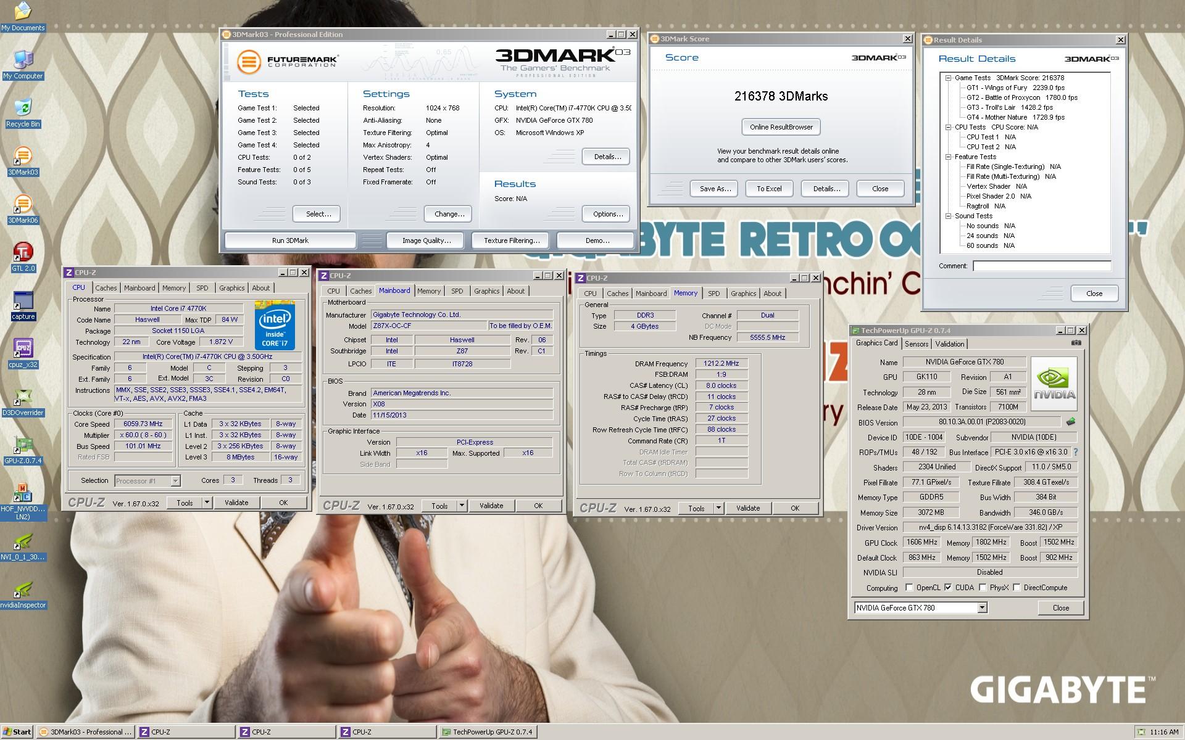Open the Sensors tab in GPU-Z
The width and height of the screenshot is (1185, 740).
click(917, 344)
